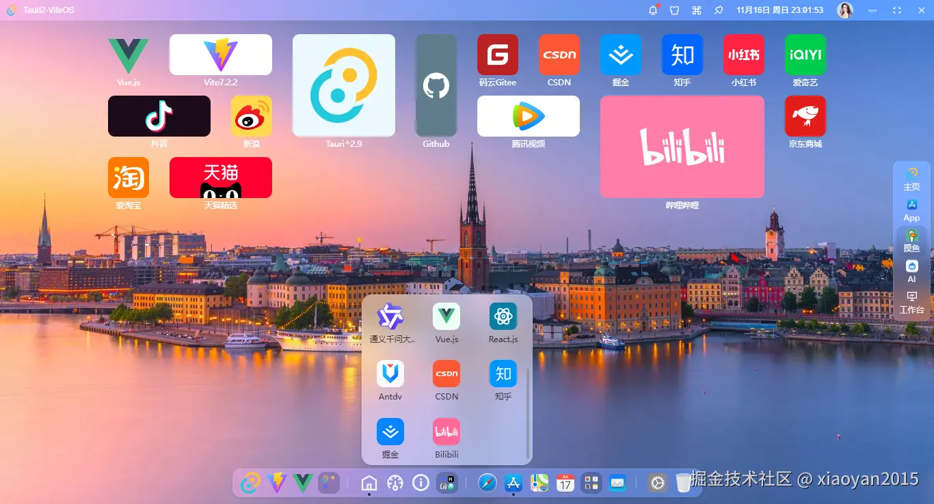Open the 知乎 desktop icon

click(x=682, y=55)
